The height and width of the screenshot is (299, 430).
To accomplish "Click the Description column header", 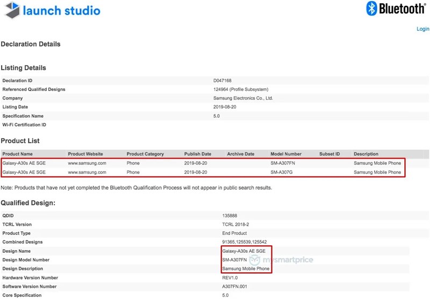I will click(366, 154).
